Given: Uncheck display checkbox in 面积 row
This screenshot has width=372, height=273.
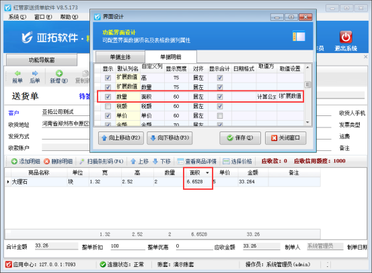Looking at the screenshot, I should (108, 97).
